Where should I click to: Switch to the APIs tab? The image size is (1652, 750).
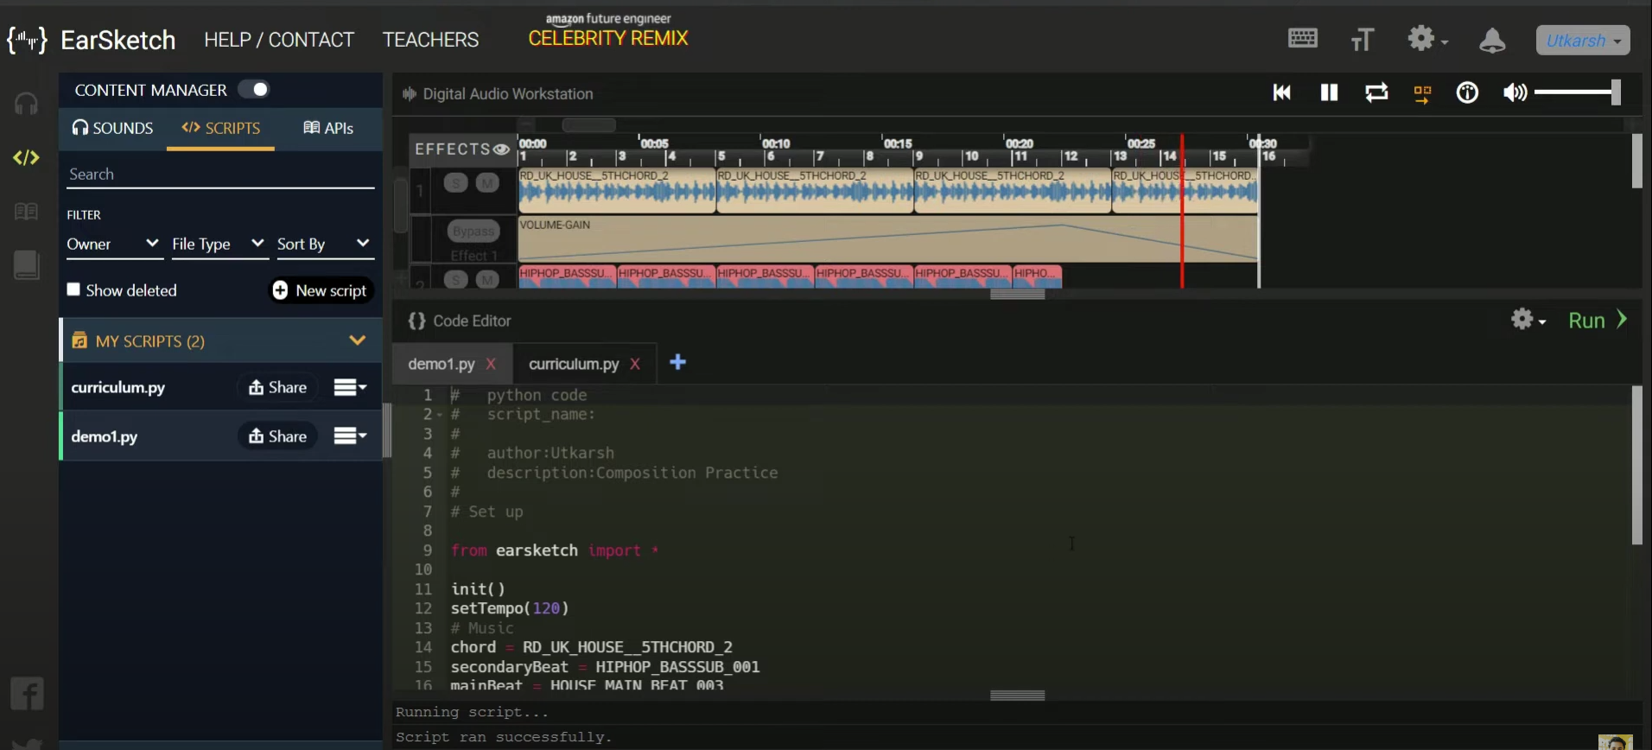pyautogui.click(x=328, y=128)
